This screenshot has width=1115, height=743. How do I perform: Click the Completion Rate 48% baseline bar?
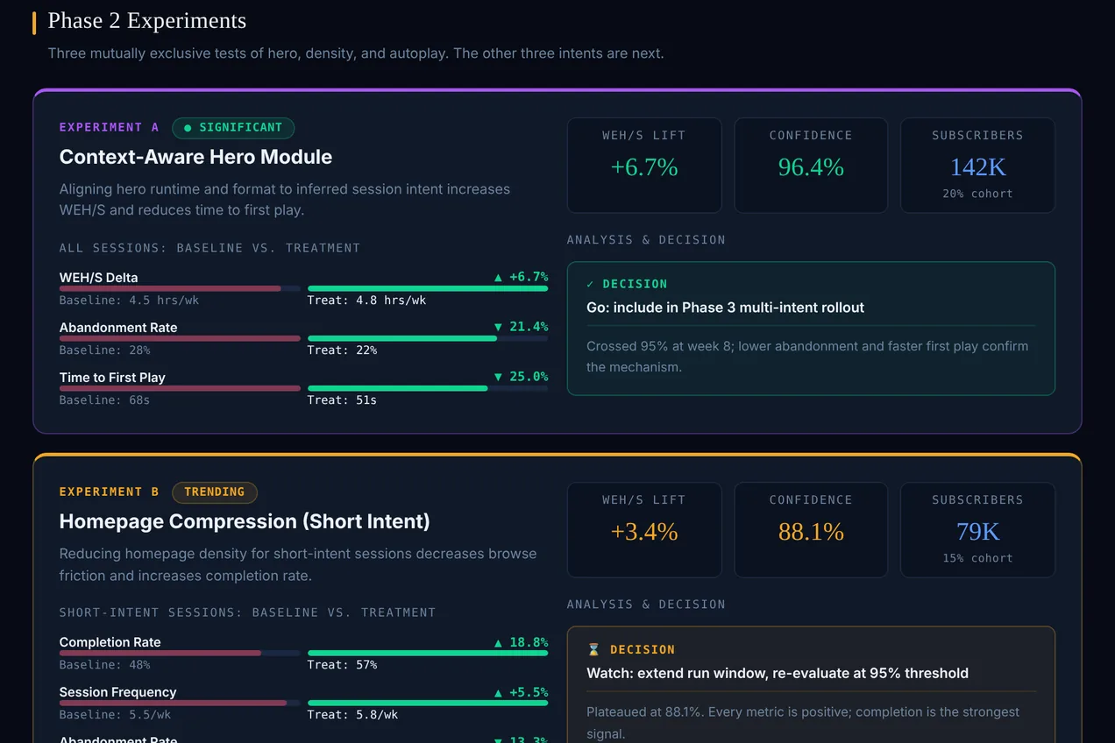[160, 653]
